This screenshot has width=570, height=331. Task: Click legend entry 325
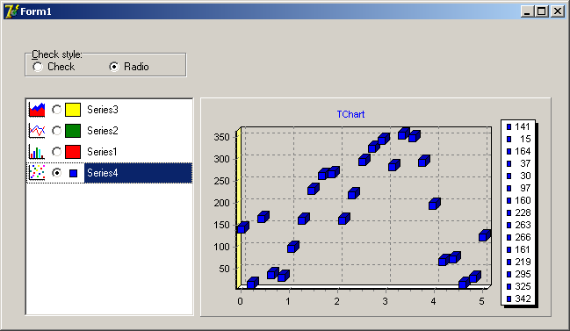[518, 286]
